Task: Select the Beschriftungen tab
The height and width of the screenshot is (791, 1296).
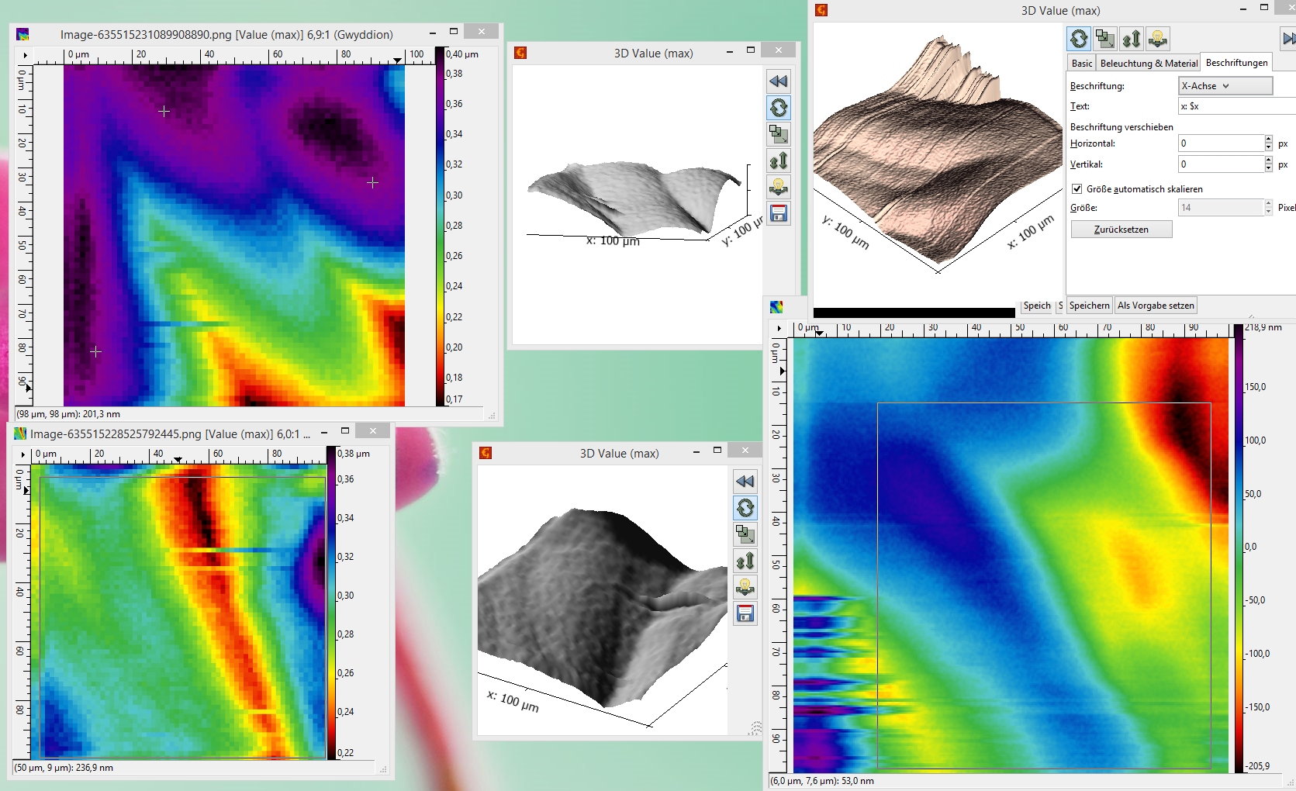Action: [1236, 63]
